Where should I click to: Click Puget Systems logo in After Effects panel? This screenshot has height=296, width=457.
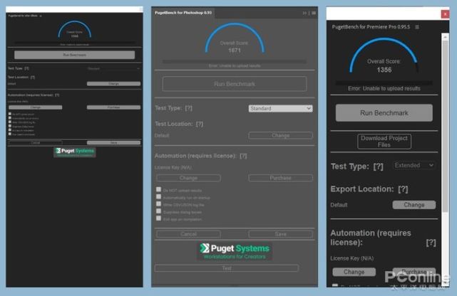tap(75, 152)
